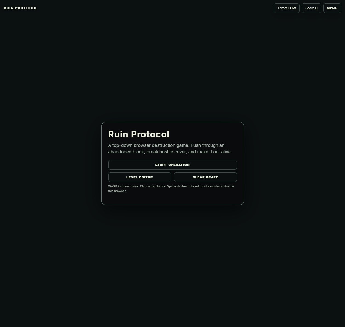
Task: Click the 'WASD / arrows move' controls hint
Action: pos(171,188)
